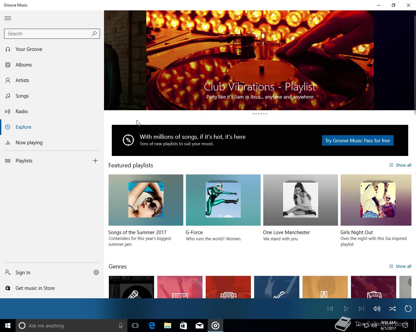Image resolution: width=416 pixels, height=332 pixels.
Task: Open the Now playing view
Action: 52,143
